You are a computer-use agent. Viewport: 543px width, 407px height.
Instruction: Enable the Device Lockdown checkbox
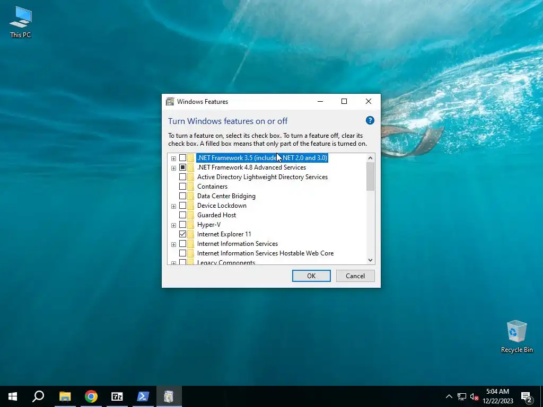click(182, 206)
